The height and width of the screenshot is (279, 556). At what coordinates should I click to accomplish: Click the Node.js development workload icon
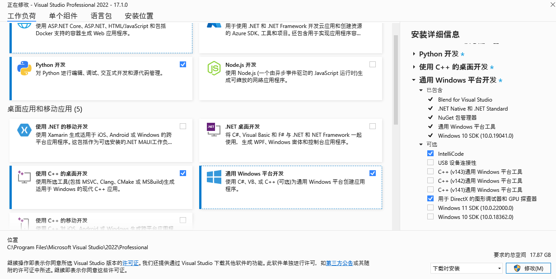point(214,69)
